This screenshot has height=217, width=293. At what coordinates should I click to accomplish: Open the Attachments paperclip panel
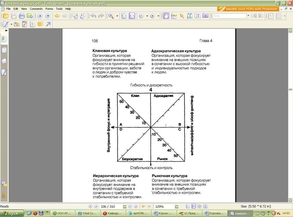click(4, 195)
